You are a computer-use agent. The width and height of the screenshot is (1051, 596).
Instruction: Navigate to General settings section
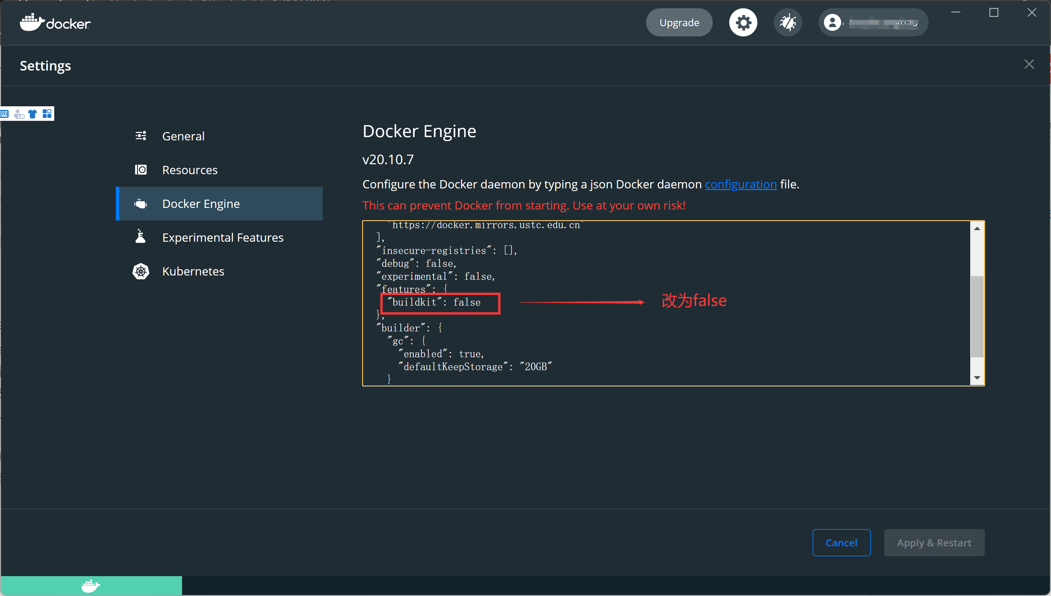click(x=183, y=136)
